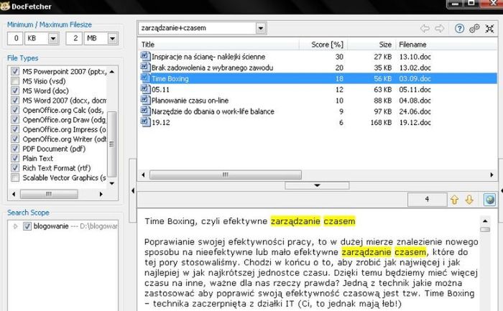Click the File Types horizontal scrollbar thumb

point(49,194)
